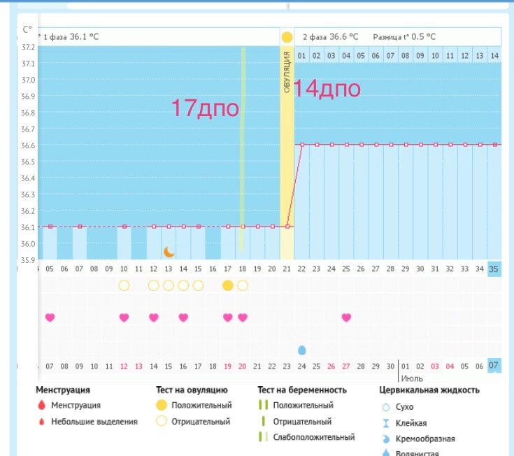Click phase 2 day 14 column header
The image size is (514, 456).
pyautogui.click(x=494, y=55)
